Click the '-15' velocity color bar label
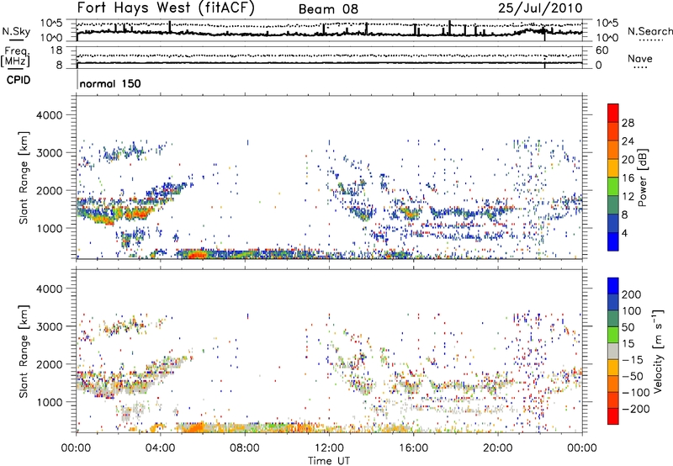The height and width of the screenshot is (466, 673). pyautogui.click(x=632, y=359)
